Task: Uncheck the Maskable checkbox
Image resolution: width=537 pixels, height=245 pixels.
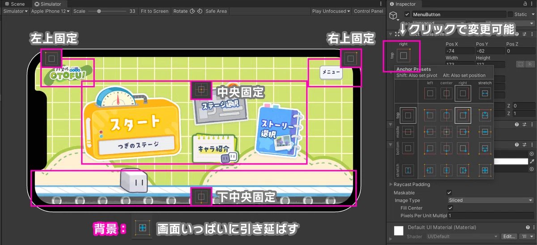Action: click(450, 193)
